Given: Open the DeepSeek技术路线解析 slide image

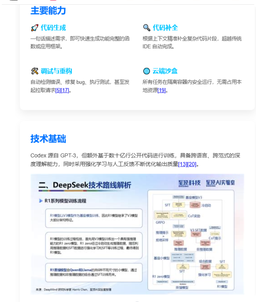Looking at the screenshot, I should point(137,234).
